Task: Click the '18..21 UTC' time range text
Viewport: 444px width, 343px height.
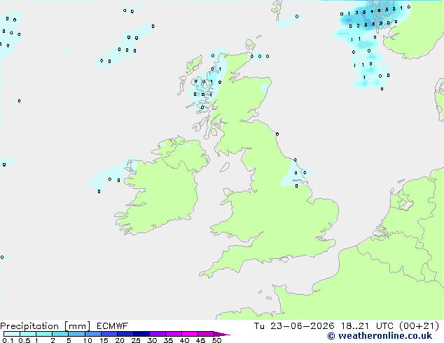Action: pyautogui.click(x=367, y=326)
